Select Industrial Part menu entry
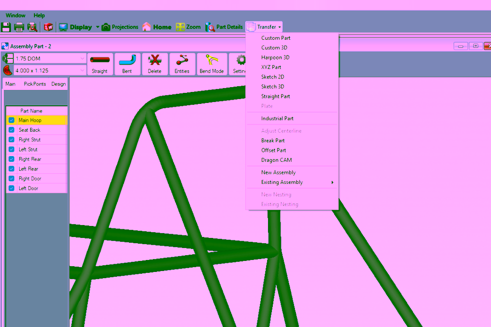The image size is (491, 327). click(292, 118)
